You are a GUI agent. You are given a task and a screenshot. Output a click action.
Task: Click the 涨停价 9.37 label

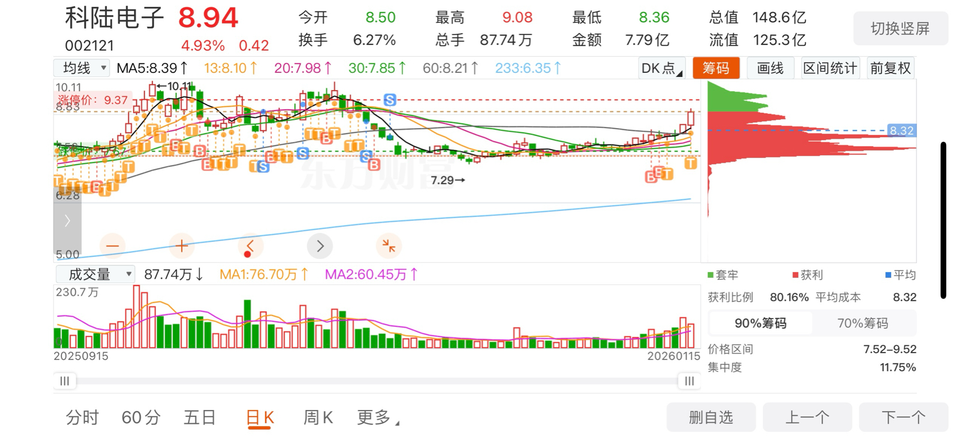click(x=92, y=100)
